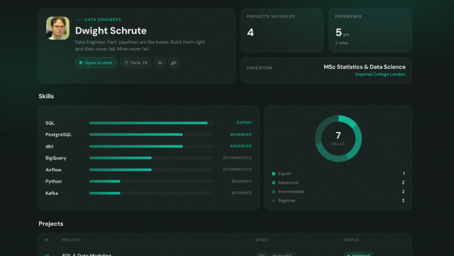This screenshot has width=454, height=256.
Task: Click the # column header
Action: click(46, 240)
